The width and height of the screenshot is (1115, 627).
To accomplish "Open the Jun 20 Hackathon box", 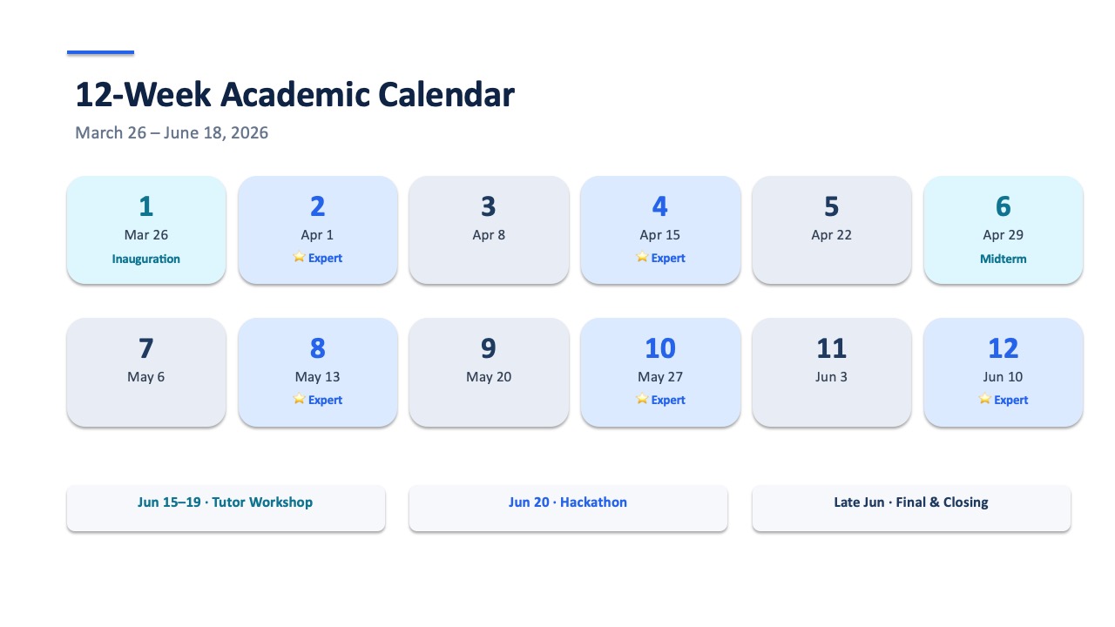I will [568, 508].
